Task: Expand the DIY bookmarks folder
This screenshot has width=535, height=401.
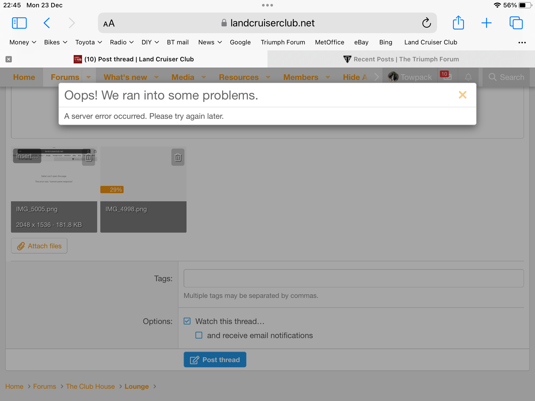Action: (150, 42)
